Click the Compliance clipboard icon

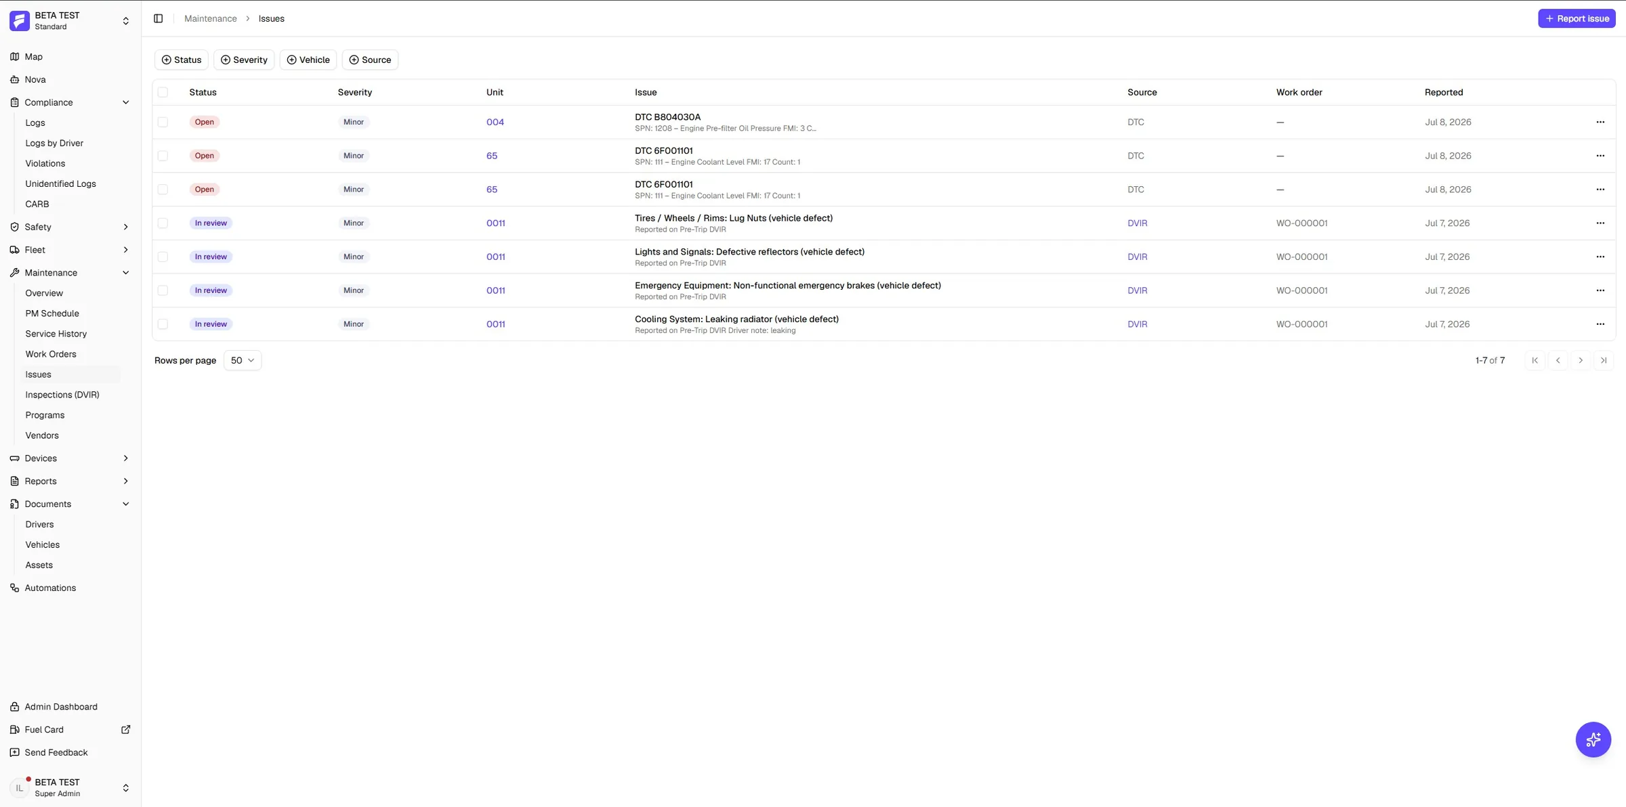(x=14, y=102)
